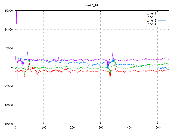
Task: Select the 'line 2' legend label
Action: click(x=151, y=17)
